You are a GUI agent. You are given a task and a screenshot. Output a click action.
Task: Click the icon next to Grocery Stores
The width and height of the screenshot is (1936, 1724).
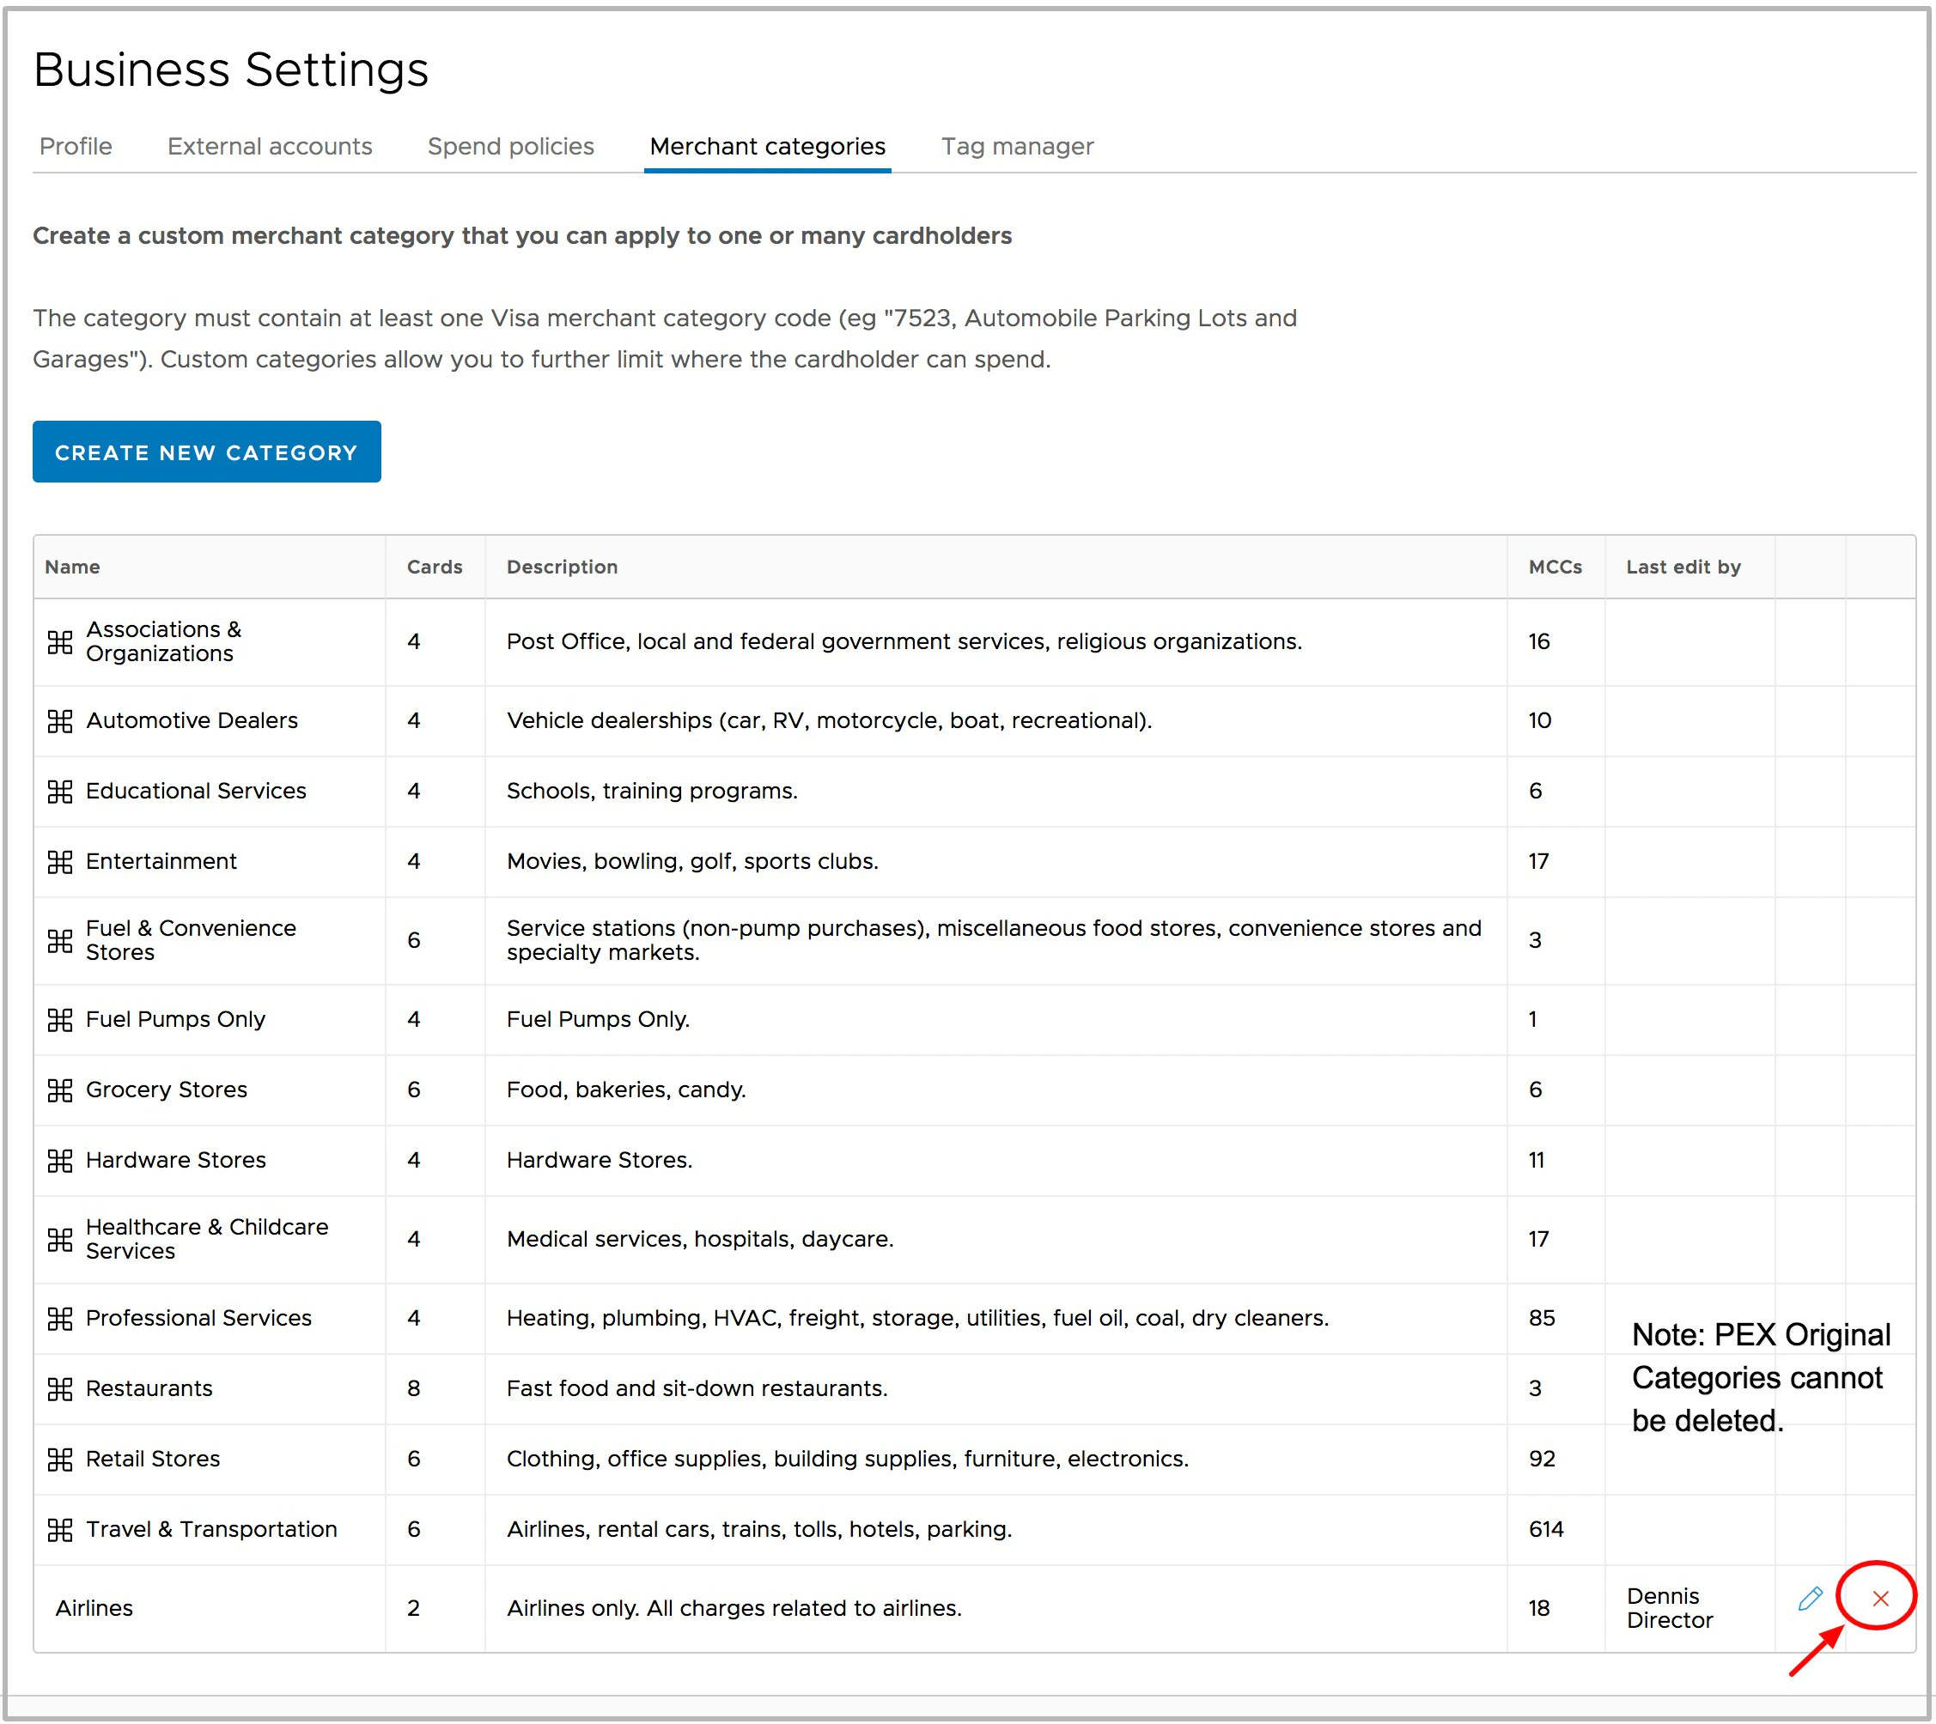pos(60,1090)
